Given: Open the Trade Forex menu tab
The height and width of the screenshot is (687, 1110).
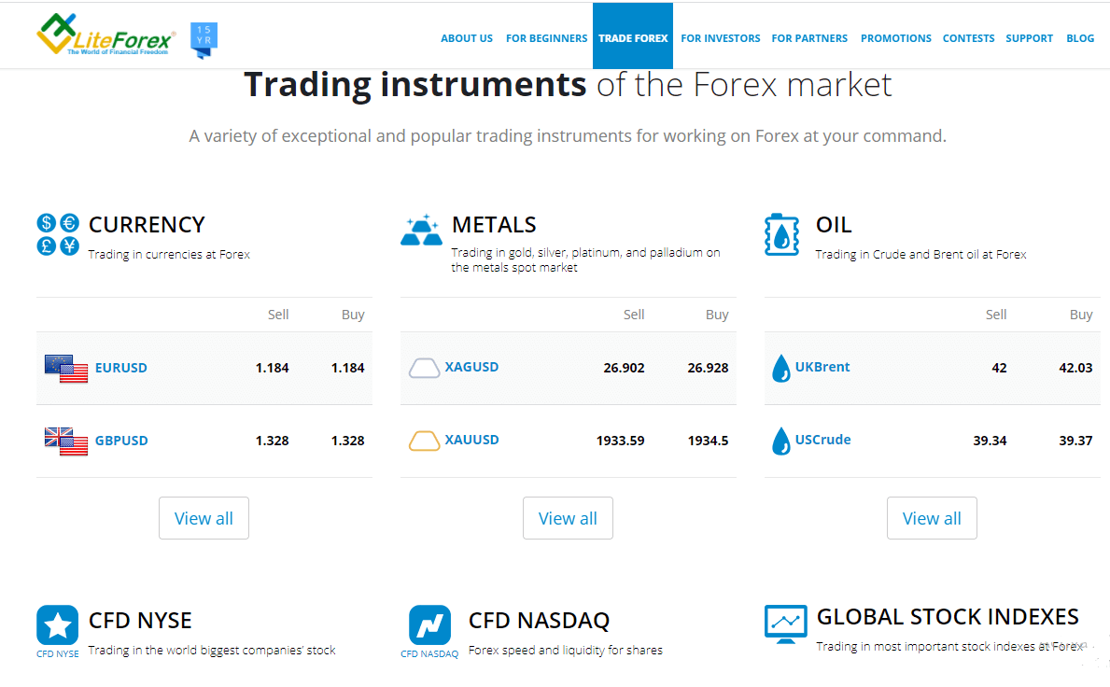Looking at the screenshot, I should [633, 38].
